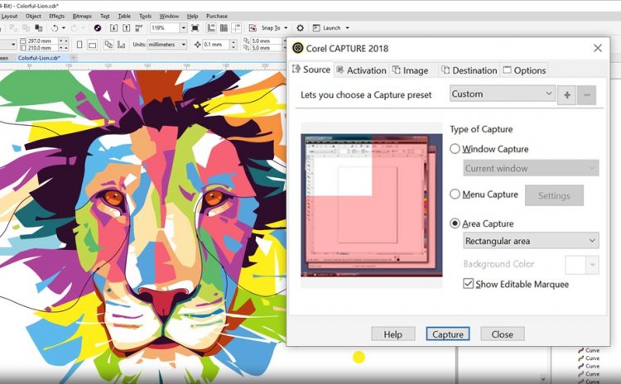The height and width of the screenshot is (384, 621).
Task: Expand the Launch dropdown arrow
Action: point(347,27)
